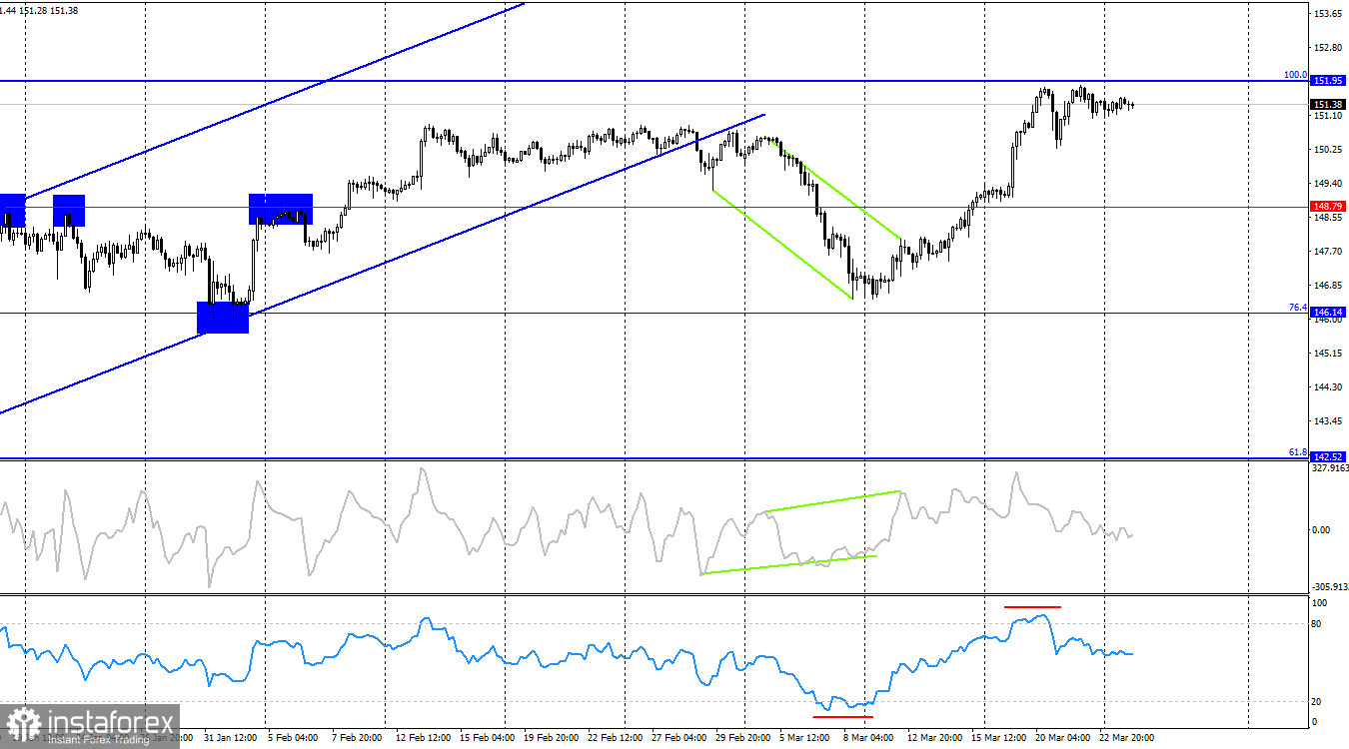Click the 15 Mar 12:00 time label
This screenshot has height=749, width=1349.
pos(998,739)
